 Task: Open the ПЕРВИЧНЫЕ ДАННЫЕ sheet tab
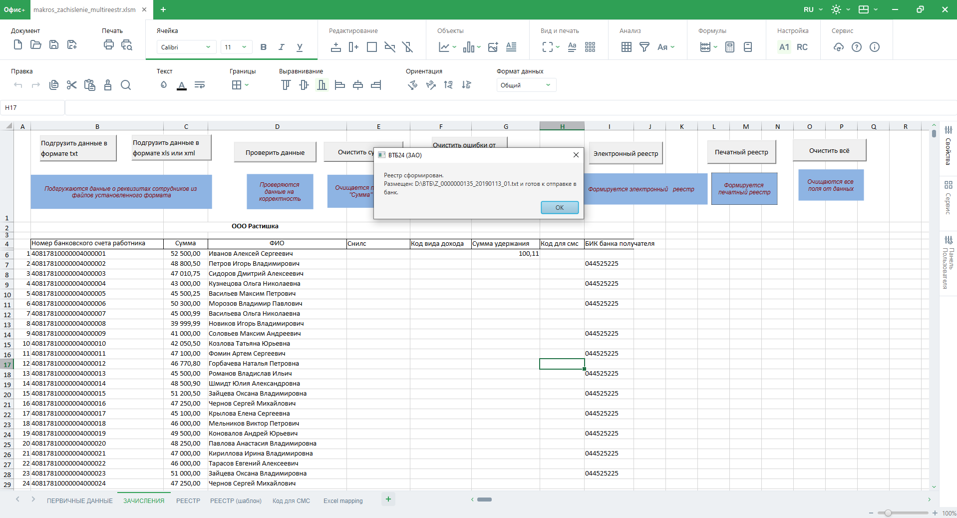pos(80,501)
